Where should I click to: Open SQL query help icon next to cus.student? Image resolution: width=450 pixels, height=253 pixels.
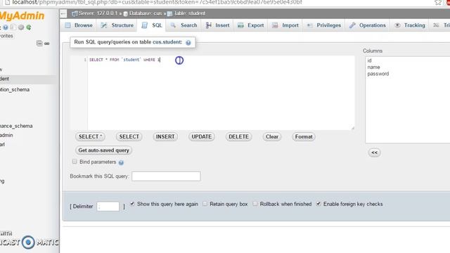pyautogui.click(x=188, y=42)
